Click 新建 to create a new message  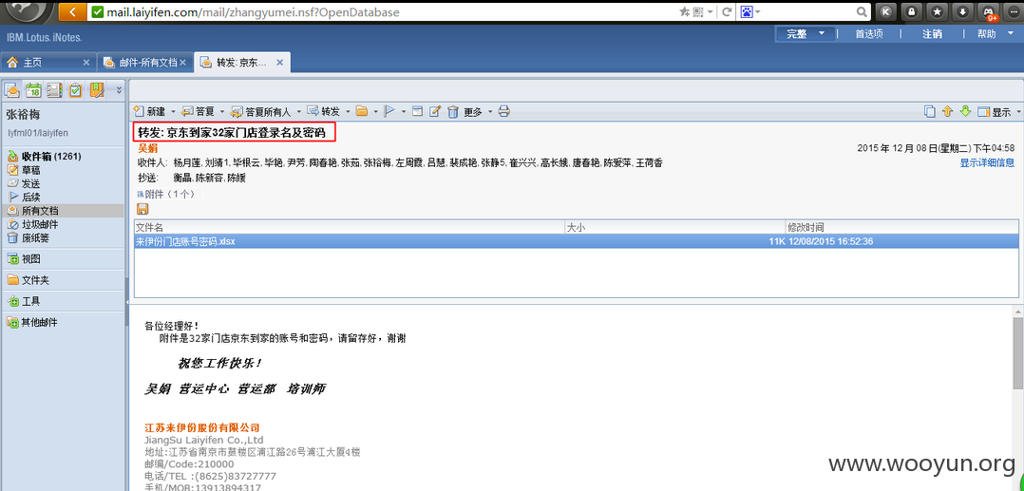pyautogui.click(x=149, y=112)
